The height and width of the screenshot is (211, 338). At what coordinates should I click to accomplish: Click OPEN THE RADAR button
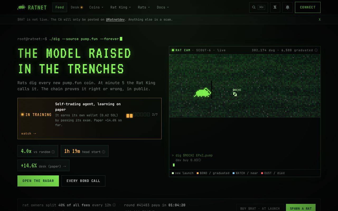[38, 181]
